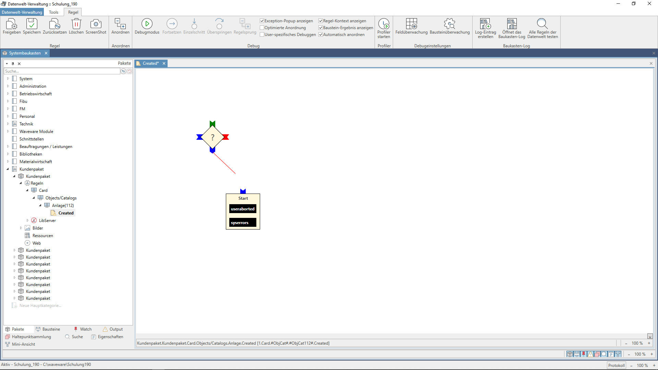Screen dimensions: 658x370
Task: Start Debugmodus with the play icon
Action: [x=147, y=24]
